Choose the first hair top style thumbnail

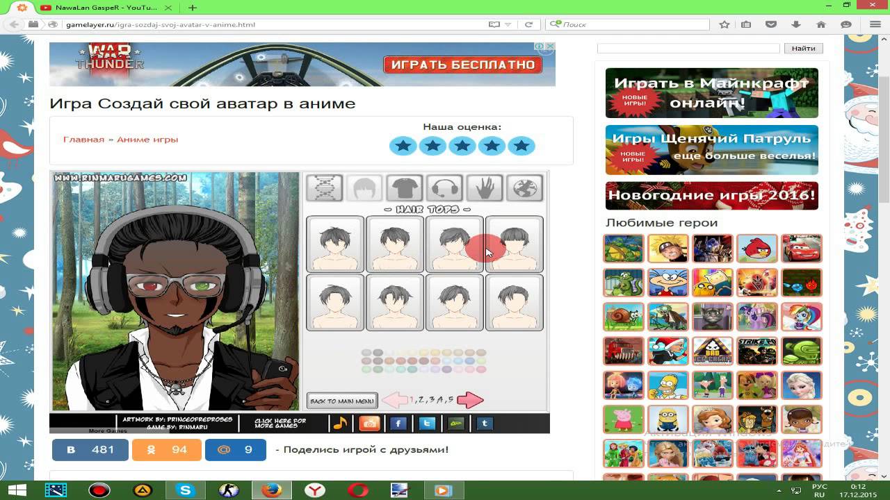click(335, 244)
